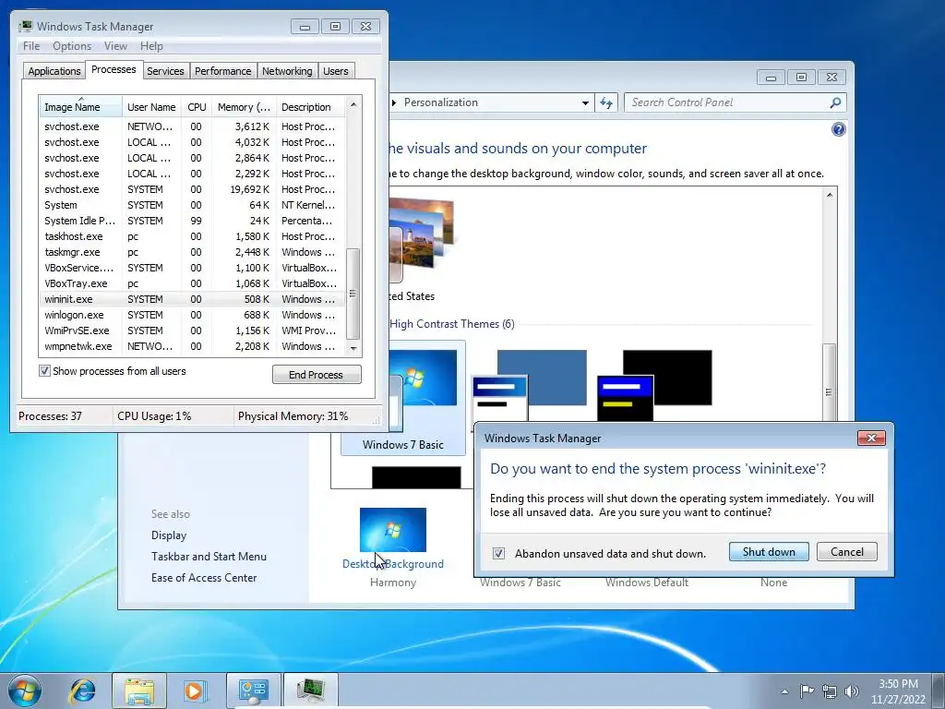945x709 pixels.
Task: Open Windows Media Player taskbar icon
Action: click(x=195, y=691)
